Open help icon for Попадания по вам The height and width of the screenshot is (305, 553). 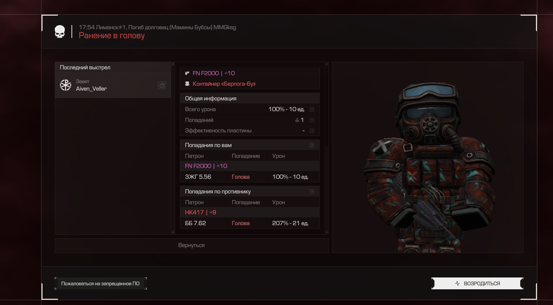pos(312,145)
